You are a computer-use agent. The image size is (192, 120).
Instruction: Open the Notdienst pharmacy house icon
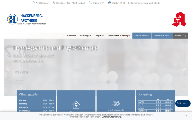point(76,105)
